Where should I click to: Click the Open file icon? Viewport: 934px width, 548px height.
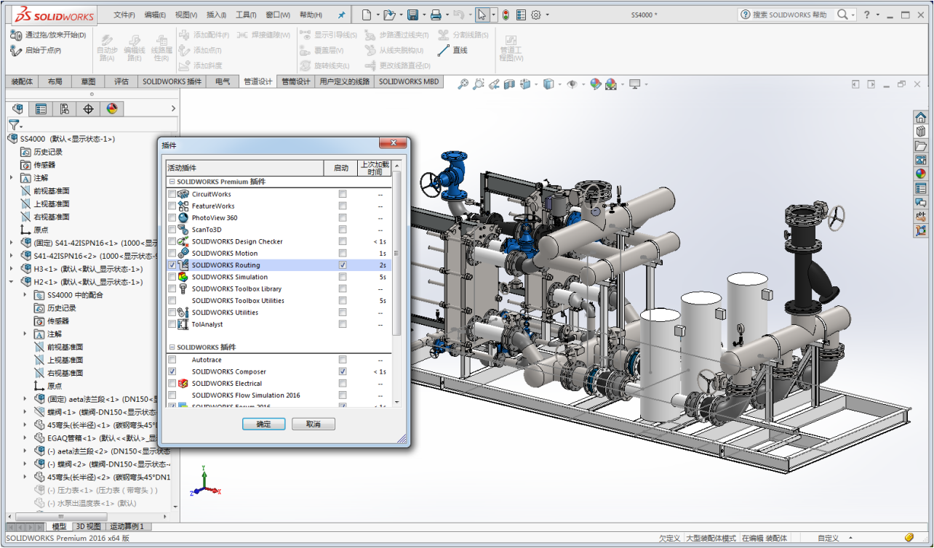pos(389,15)
